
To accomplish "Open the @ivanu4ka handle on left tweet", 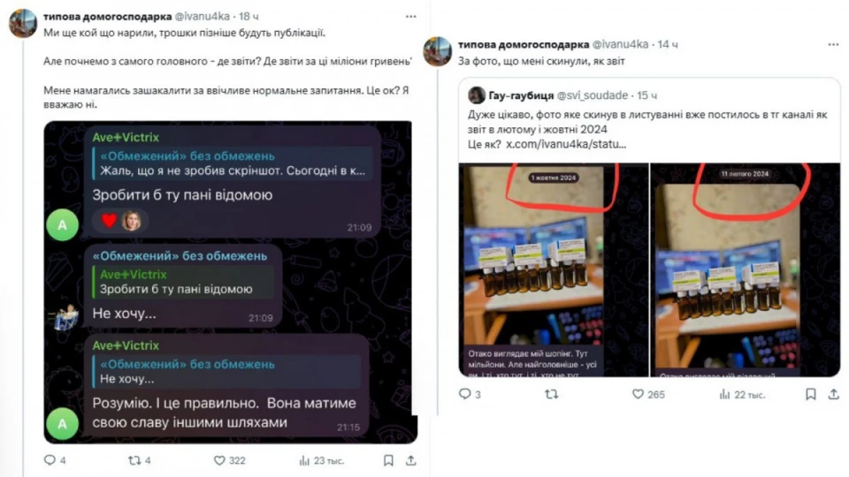I will click(202, 17).
